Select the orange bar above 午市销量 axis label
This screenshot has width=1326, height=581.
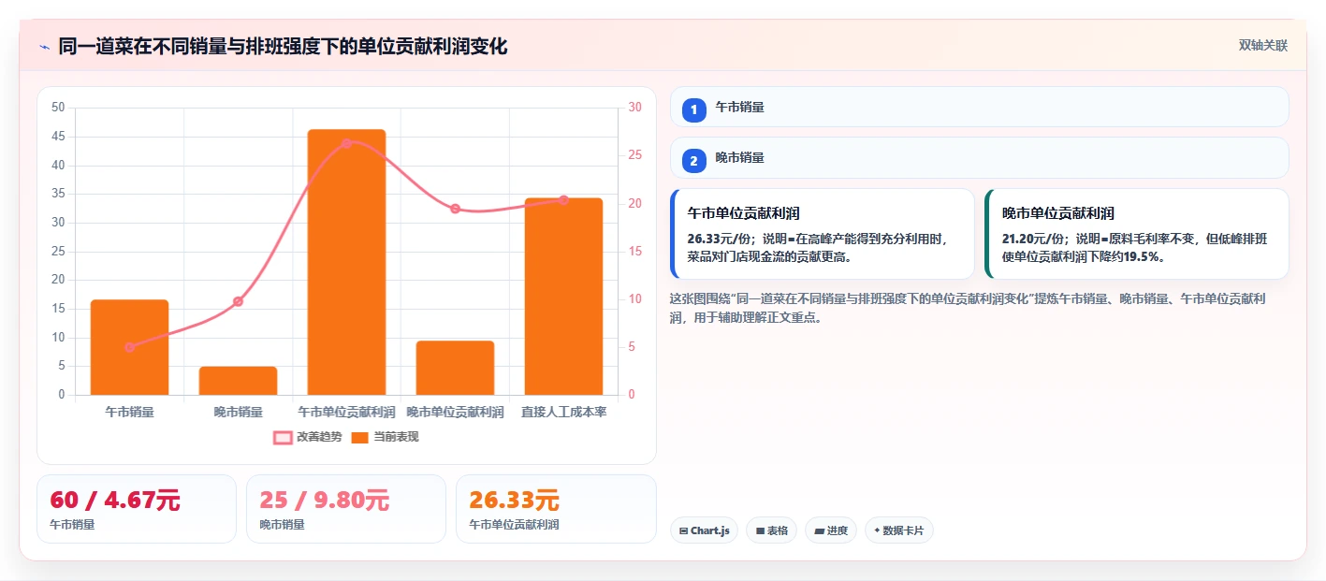[129, 347]
